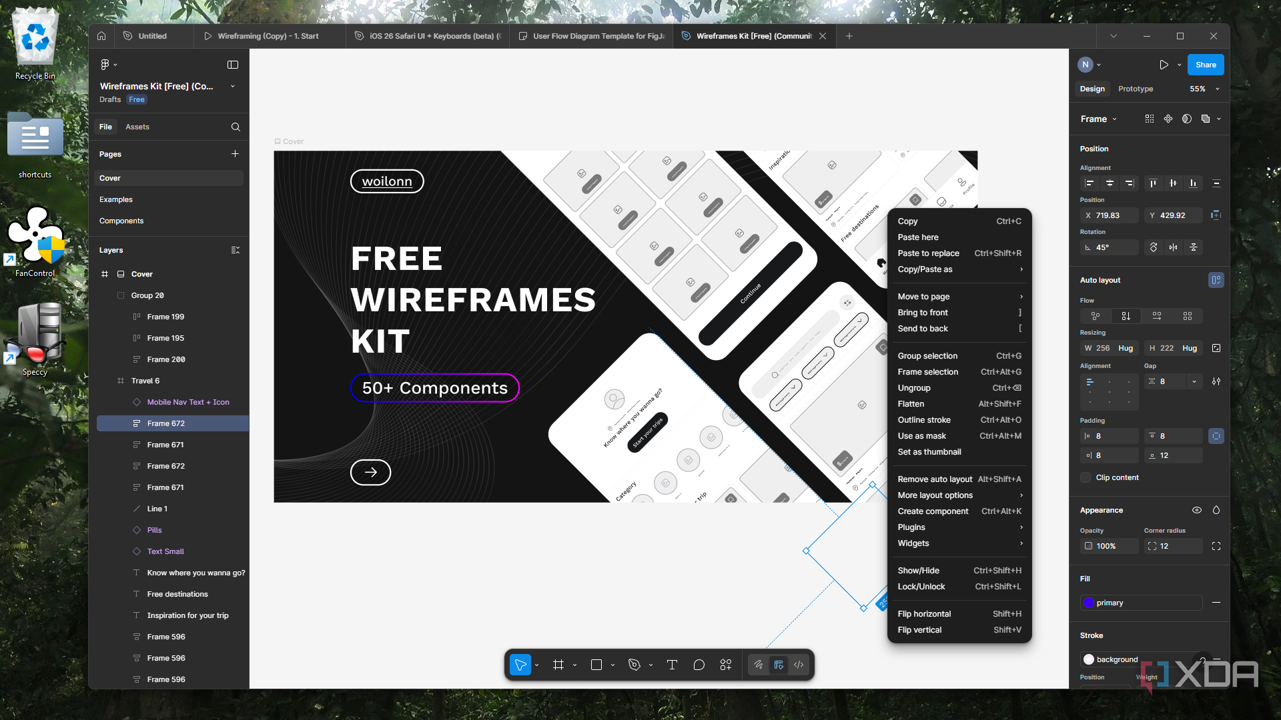Select the Pen tool in toolbar
Screen dimensions: 1281x720
(x=634, y=665)
